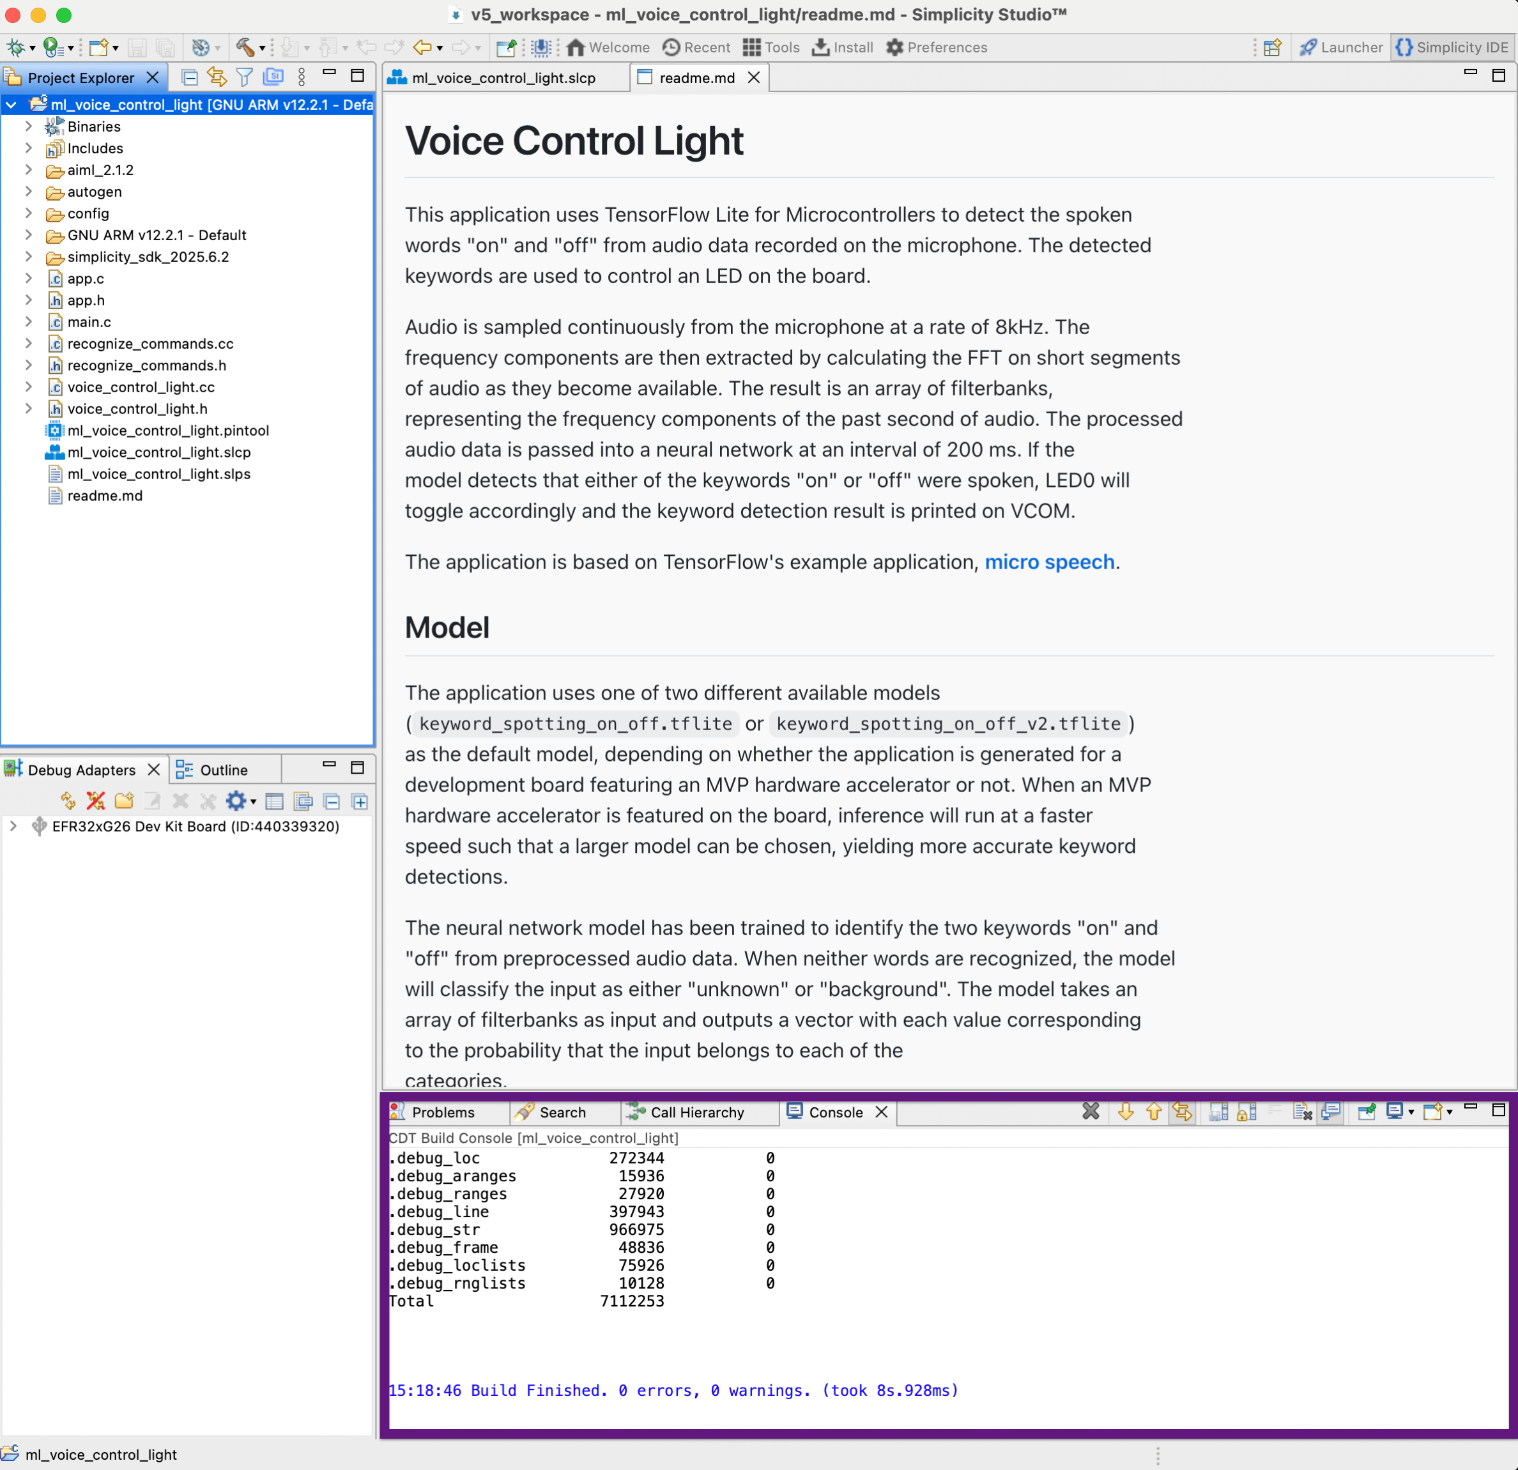The height and width of the screenshot is (1470, 1518).
Task: Collapse the ml_voice_control_light project tree
Action: [11, 105]
